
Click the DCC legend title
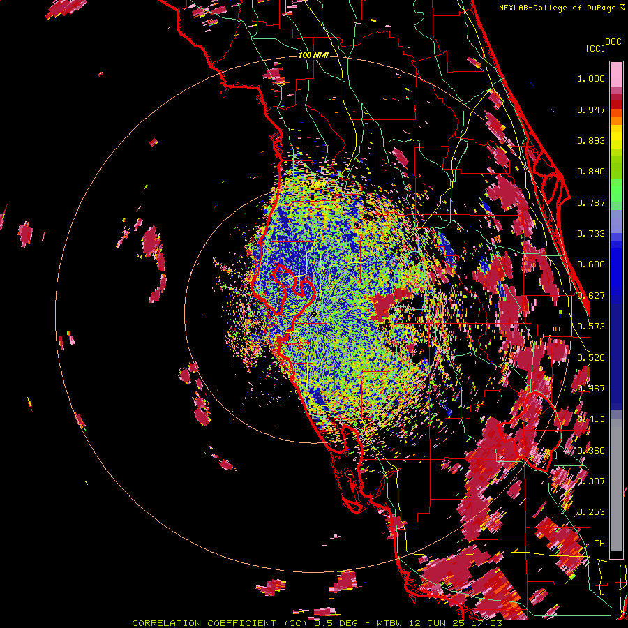coord(613,42)
